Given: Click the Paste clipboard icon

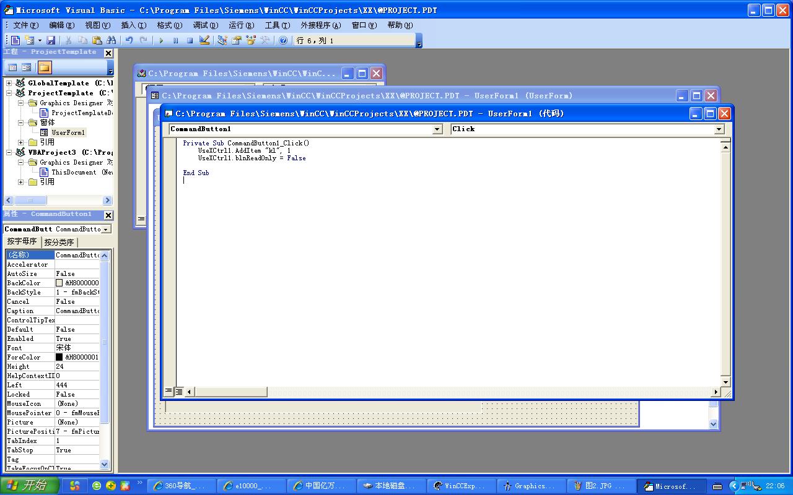Looking at the screenshot, I should tap(97, 40).
